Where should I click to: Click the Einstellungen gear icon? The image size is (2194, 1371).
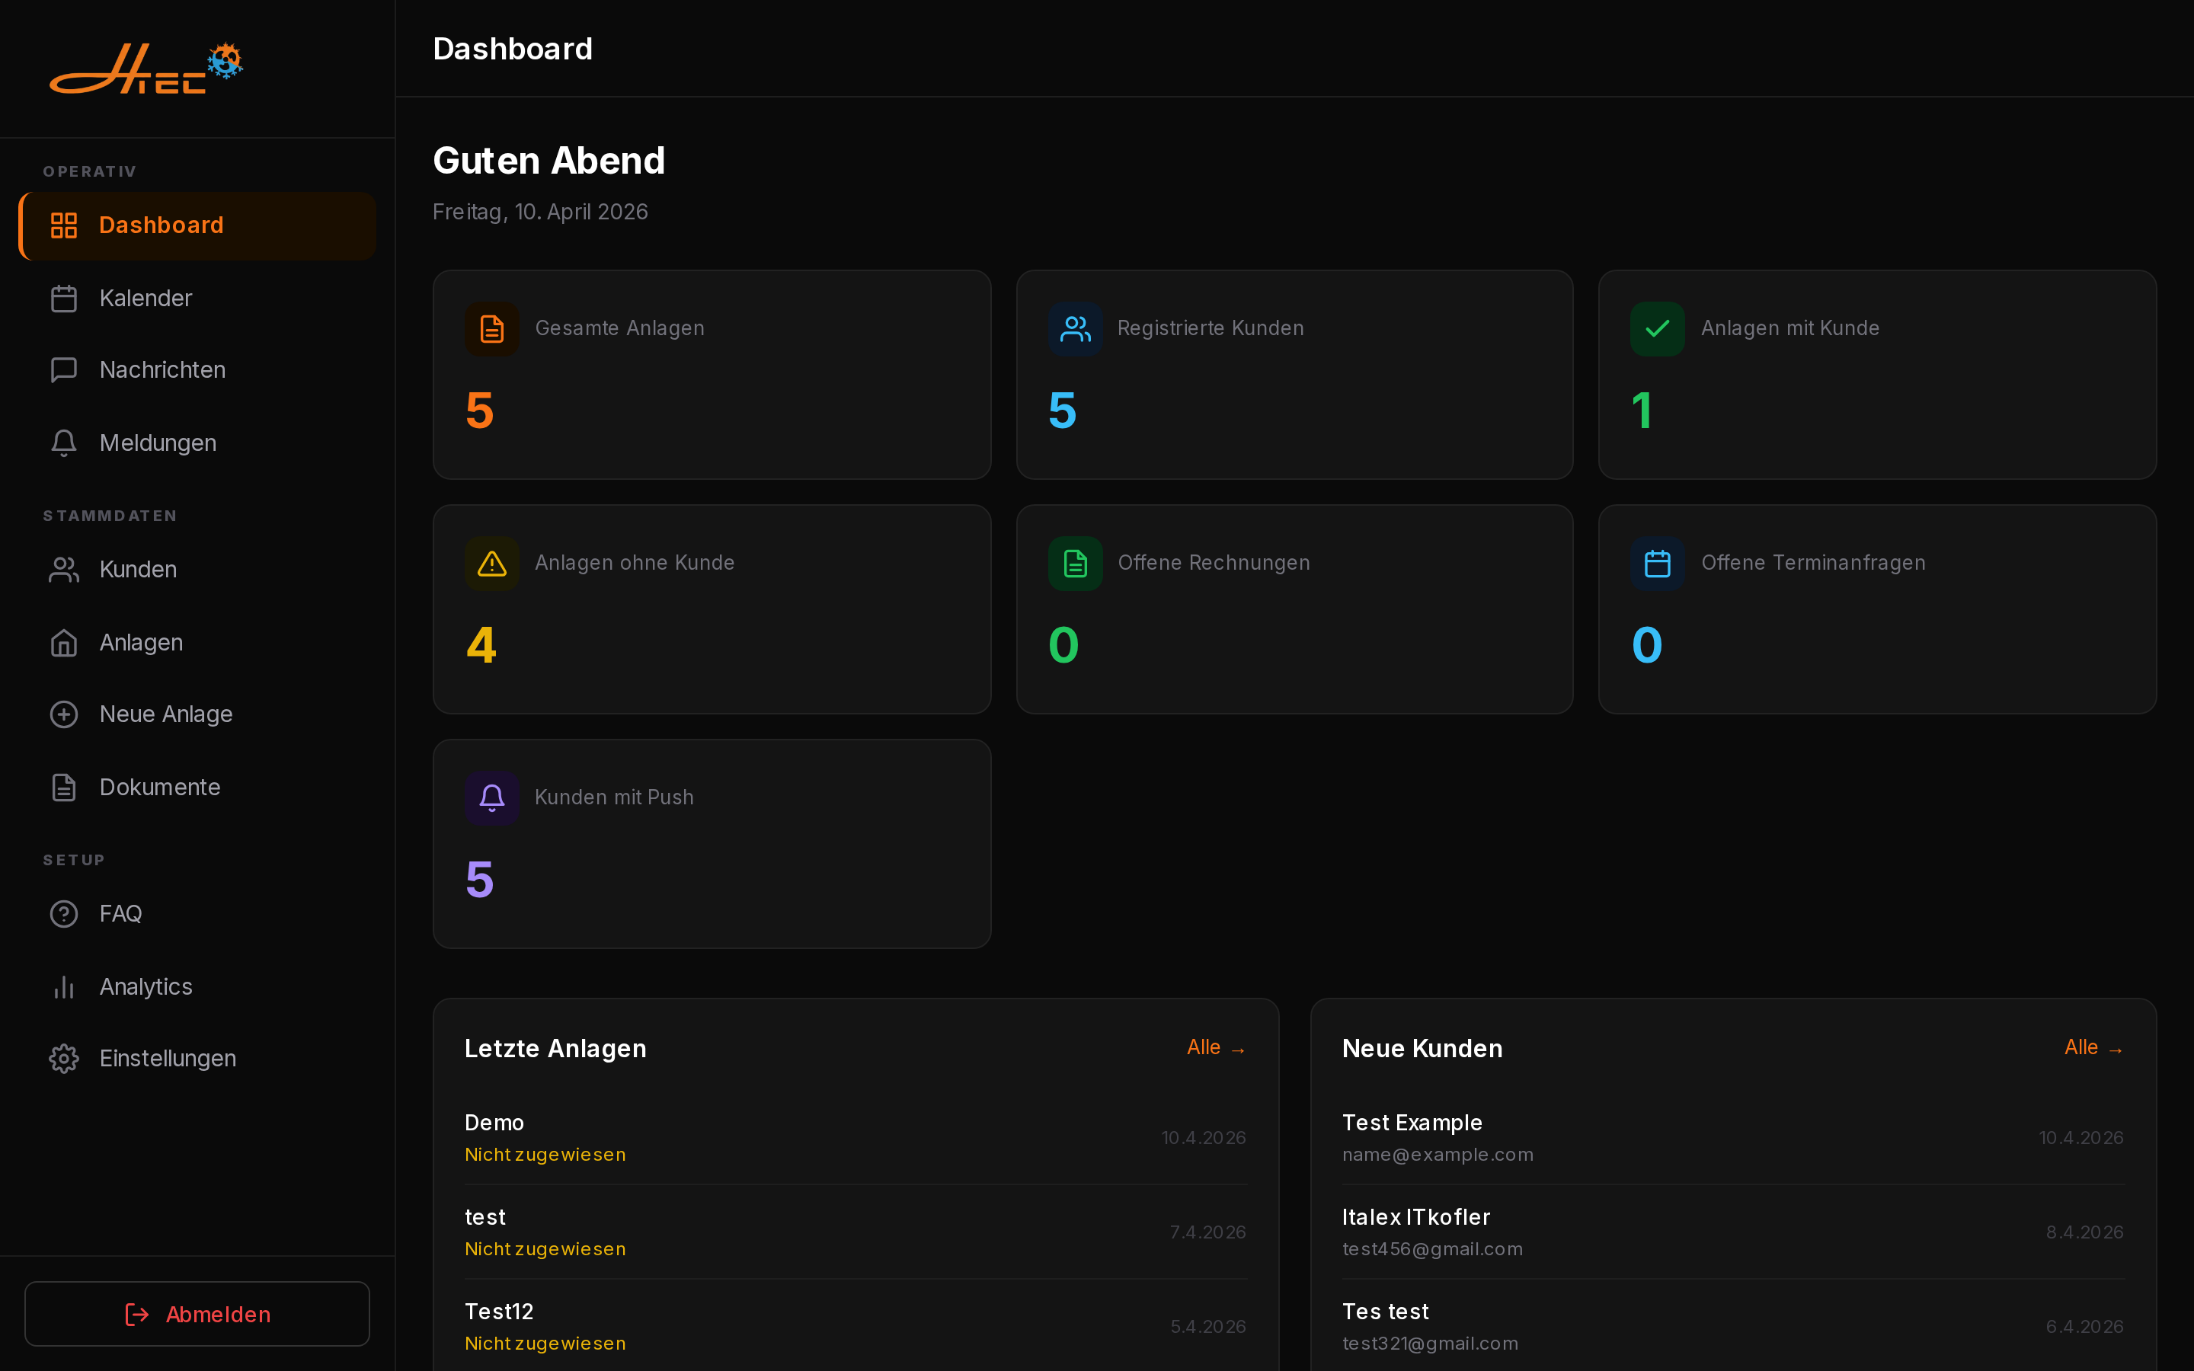tap(63, 1058)
